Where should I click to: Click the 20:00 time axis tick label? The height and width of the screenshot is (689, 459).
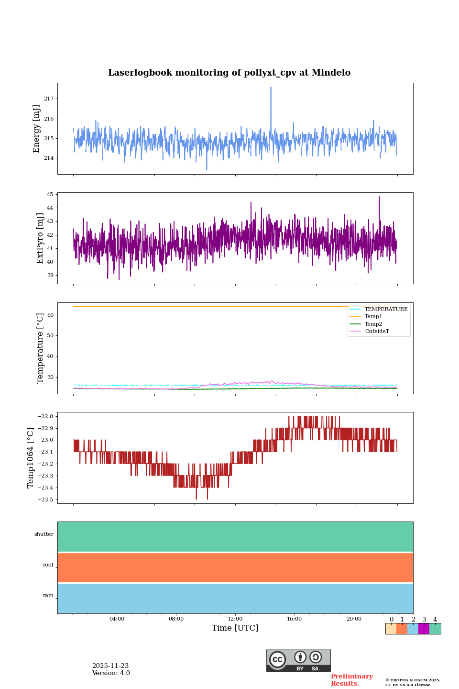354,619
